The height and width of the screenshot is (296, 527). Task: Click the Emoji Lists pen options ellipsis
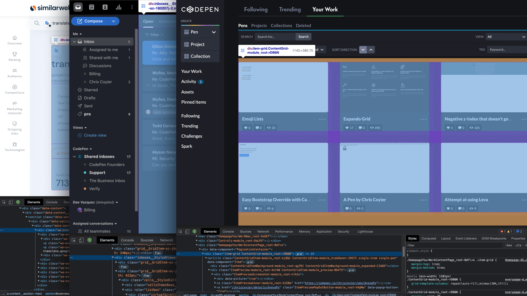(x=322, y=119)
